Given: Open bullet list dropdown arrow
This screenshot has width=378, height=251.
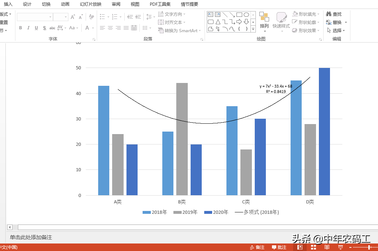Looking at the screenshot, I should click(x=109, y=17).
